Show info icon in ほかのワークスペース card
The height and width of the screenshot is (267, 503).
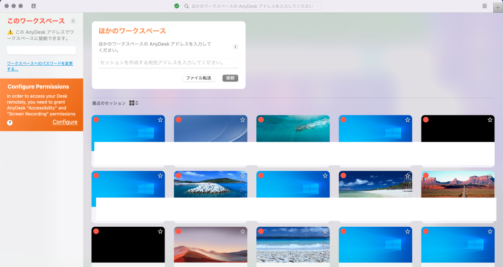(235, 47)
